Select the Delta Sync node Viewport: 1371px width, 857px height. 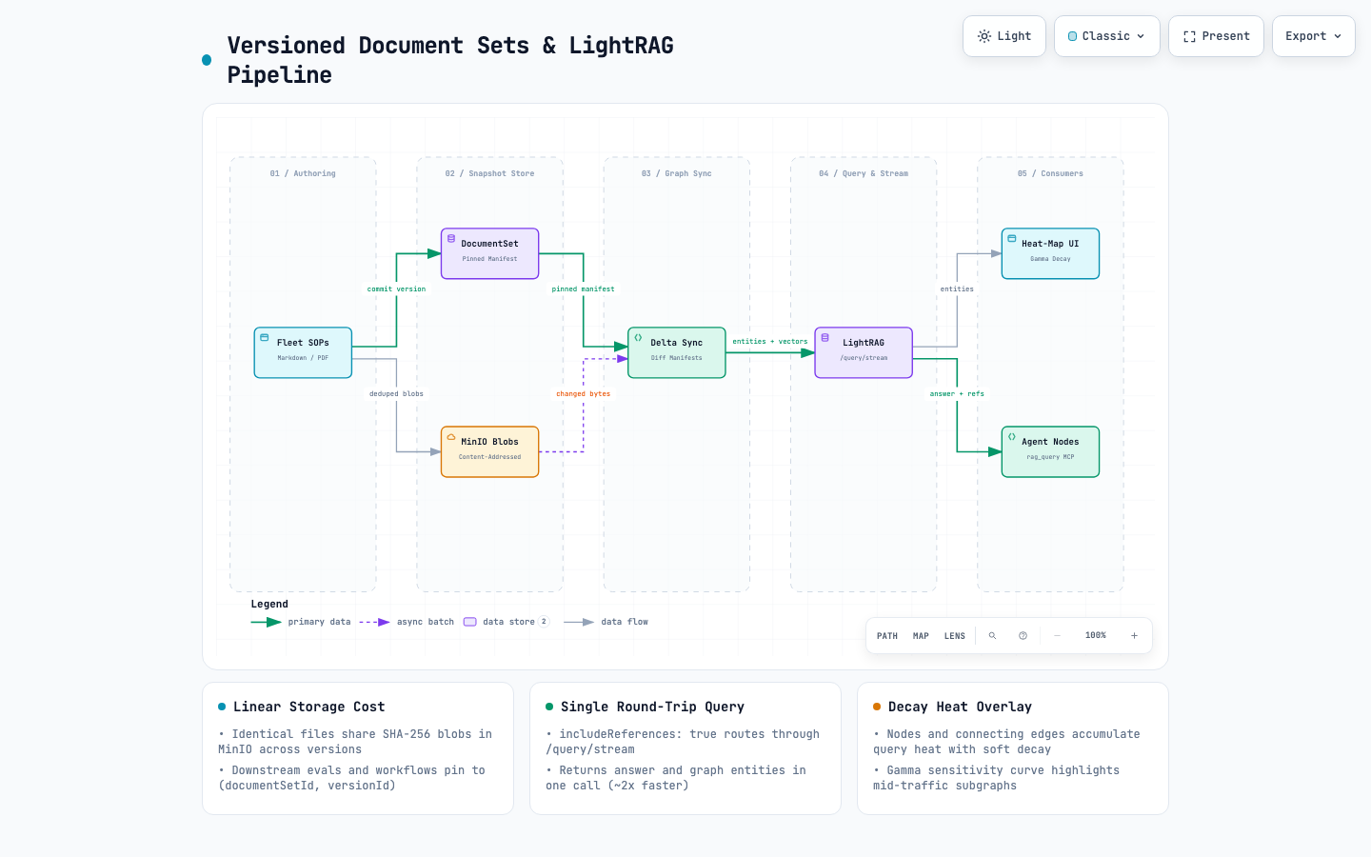676,352
